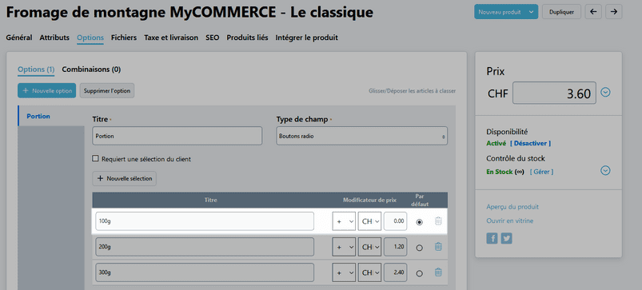Switch to Attributs tab

[54, 38]
